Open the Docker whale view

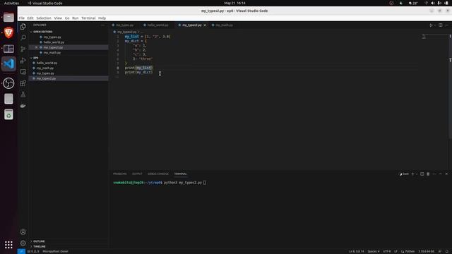[23, 106]
